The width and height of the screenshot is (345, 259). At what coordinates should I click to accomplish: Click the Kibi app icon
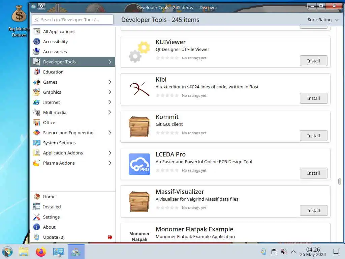coord(139,89)
